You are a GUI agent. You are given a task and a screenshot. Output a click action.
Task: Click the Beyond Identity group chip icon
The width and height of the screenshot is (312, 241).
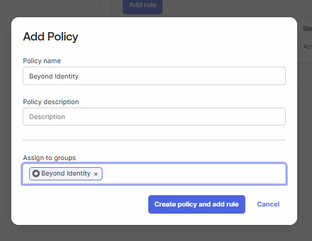(x=36, y=174)
